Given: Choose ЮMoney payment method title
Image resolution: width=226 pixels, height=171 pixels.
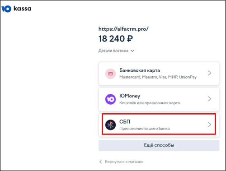Looking at the screenshot, I should click(x=130, y=96).
